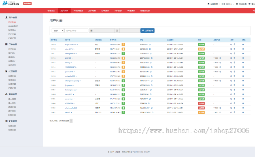Click edit icon for user ceshi2
Viewport: 255px width, 157px height.
point(231,112)
